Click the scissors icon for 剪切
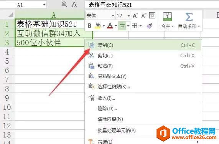This screenshot has width=219, height=144. click(91, 56)
